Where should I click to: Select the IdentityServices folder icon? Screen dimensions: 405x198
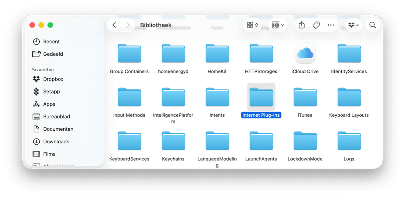click(x=349, y=53)
